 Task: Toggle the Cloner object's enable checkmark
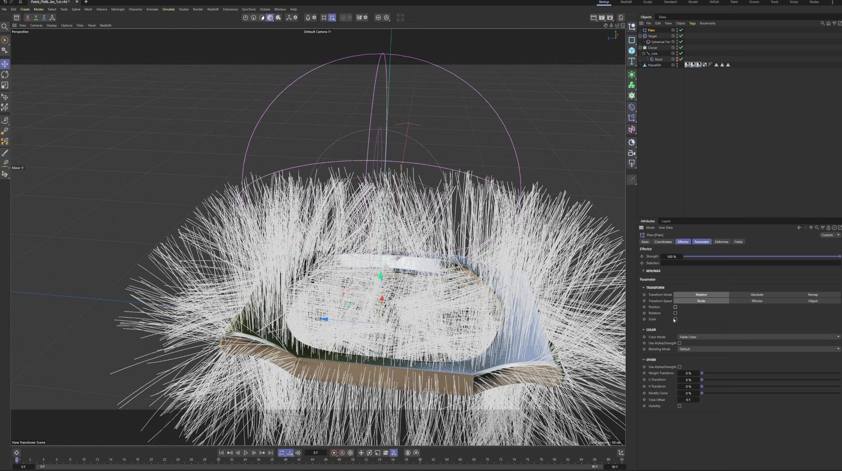pyautogui.click(x=681, y=47)
